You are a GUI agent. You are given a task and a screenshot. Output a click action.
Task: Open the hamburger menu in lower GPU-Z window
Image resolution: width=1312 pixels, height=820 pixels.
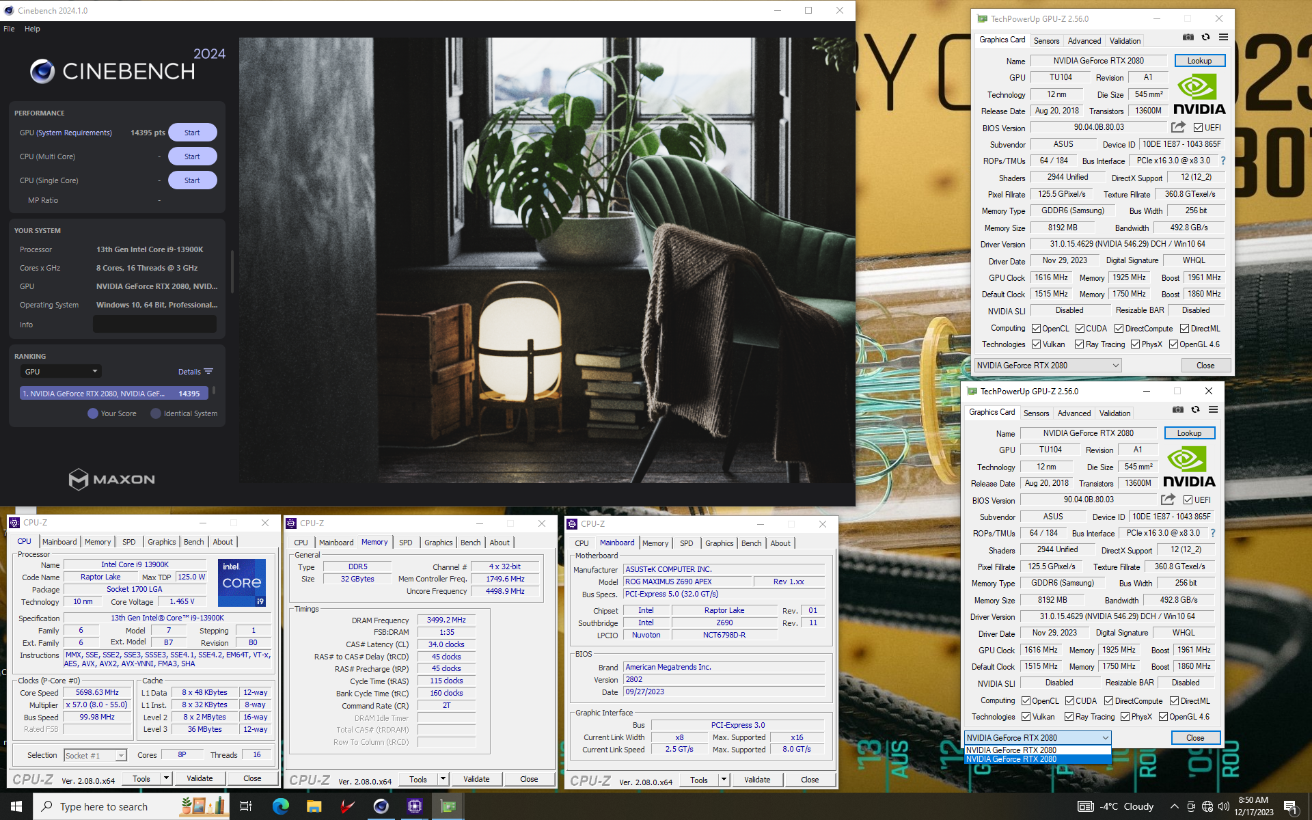coord(1213,410)
